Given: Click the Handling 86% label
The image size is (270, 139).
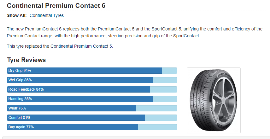Looking at the screenshot, I should point(20,99).
